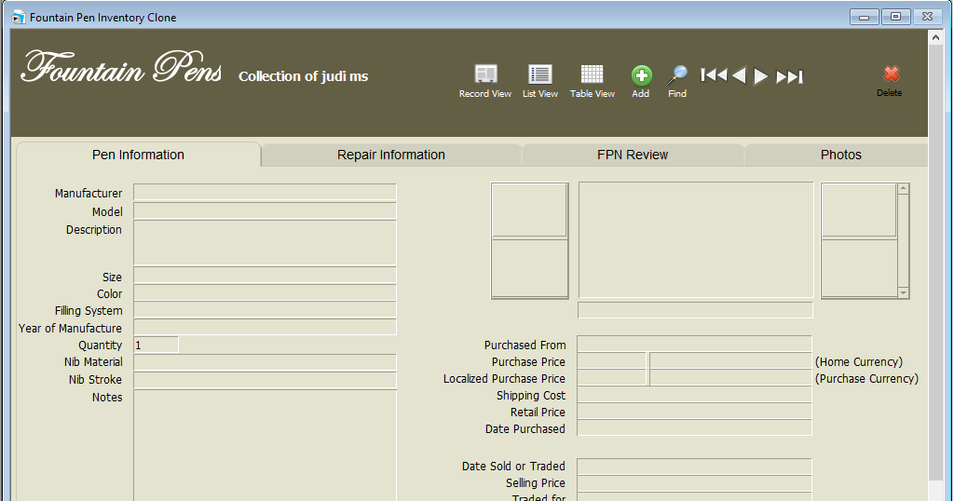Click the Localized Purchase Price amount field
954x501 pixels.
click(x=611, y=377)
